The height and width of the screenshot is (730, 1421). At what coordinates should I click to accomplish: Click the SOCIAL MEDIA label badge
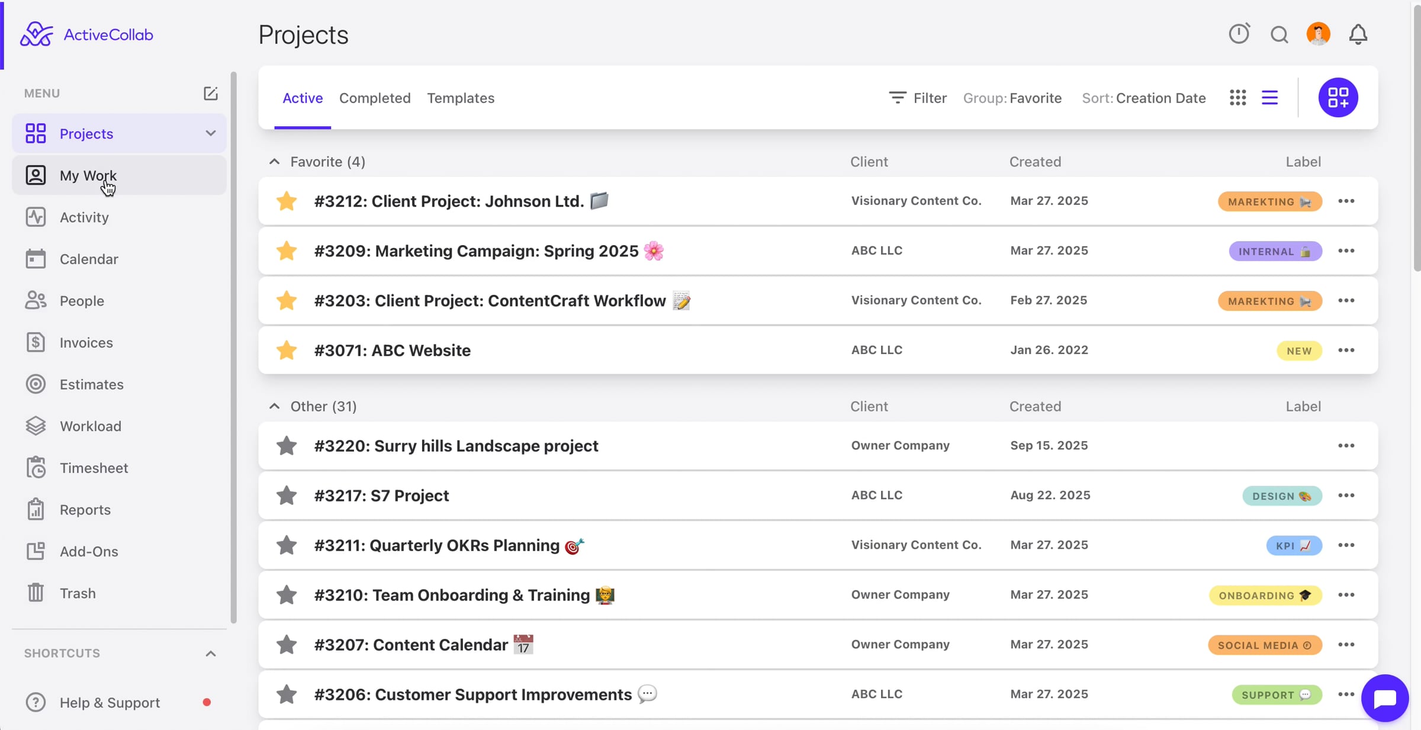coord(1265,645)
